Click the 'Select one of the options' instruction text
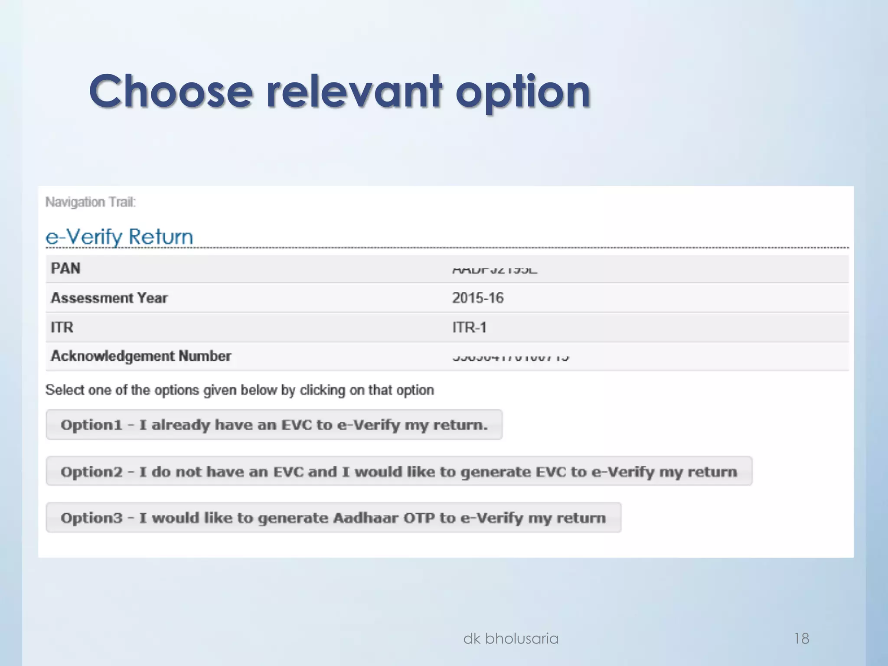The image size is (888, 666). (239, 390)
